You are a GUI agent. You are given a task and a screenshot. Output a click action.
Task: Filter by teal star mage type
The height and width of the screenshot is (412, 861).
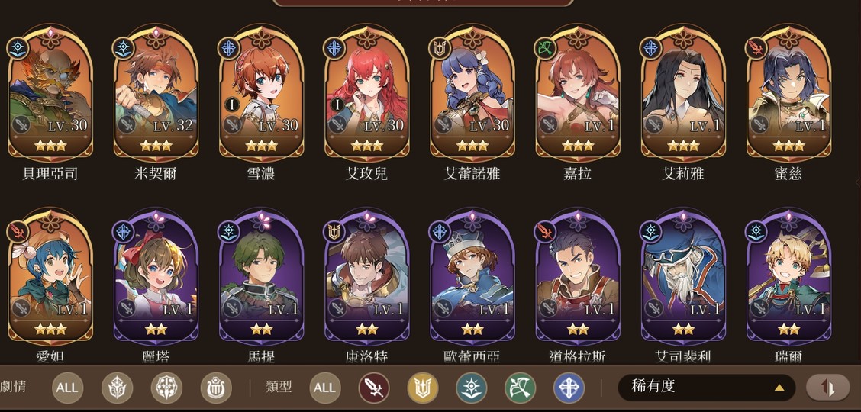coord(472,388)
